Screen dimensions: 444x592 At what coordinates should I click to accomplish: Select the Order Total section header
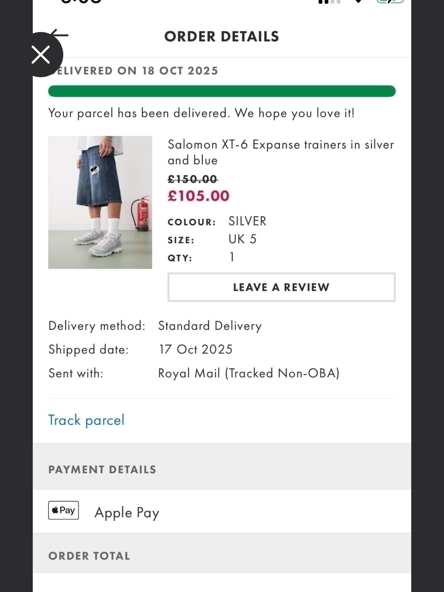point(89,556)
